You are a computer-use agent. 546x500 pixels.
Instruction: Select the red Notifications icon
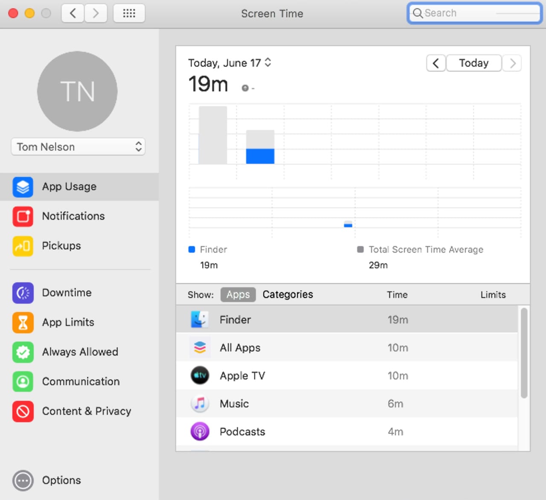point(23,216)
